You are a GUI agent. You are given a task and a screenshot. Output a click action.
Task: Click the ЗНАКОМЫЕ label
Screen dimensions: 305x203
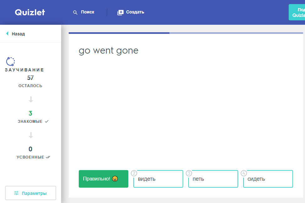coord(30,122)
